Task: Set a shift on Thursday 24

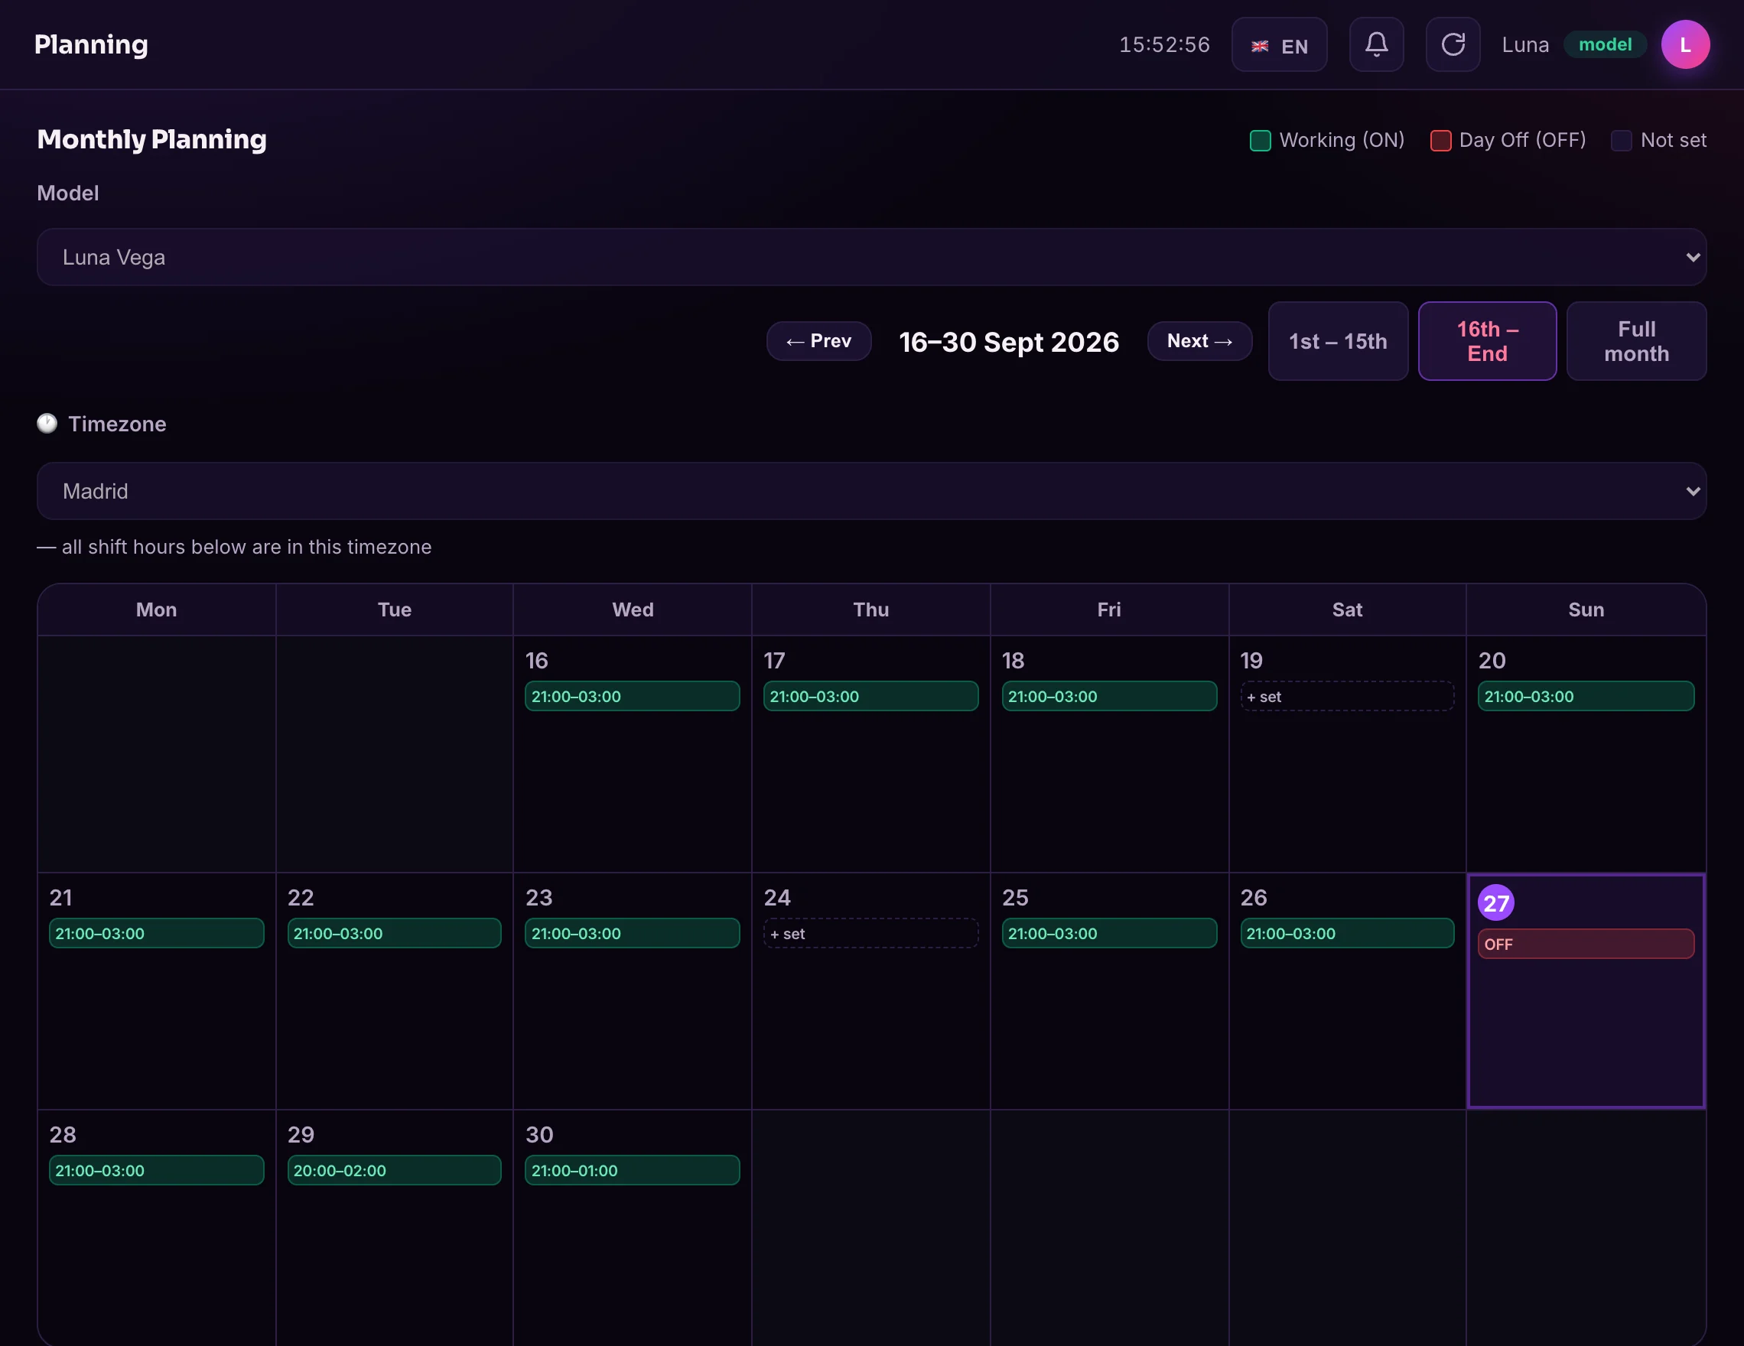Action: [870, 933]
